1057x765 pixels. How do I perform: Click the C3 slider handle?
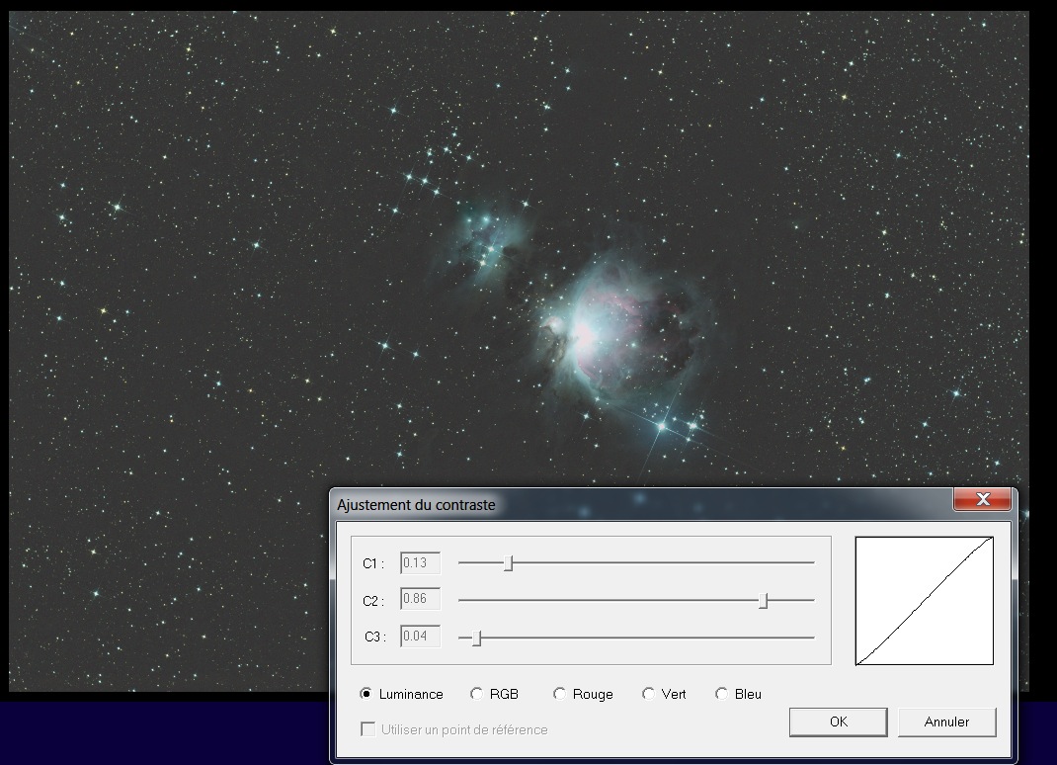(x=476, y=637)
